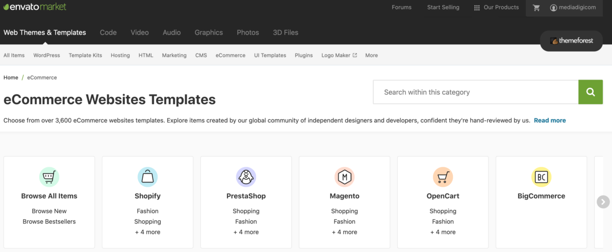Click Browse Bestsellers link

coord(49,221)
